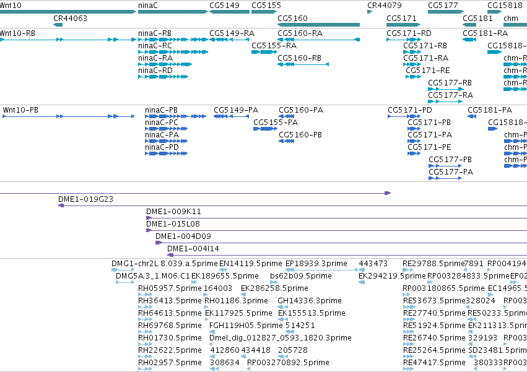The height and width of the screenshot is (372, 527).
Task: Click EST RE47417.5prime
Action: click(x=434, y=363)
